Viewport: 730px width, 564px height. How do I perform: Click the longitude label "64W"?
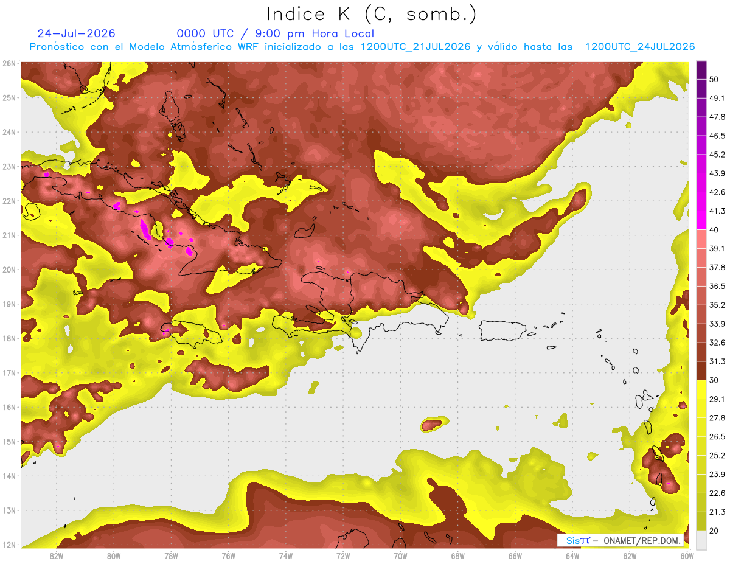point(572,556)
